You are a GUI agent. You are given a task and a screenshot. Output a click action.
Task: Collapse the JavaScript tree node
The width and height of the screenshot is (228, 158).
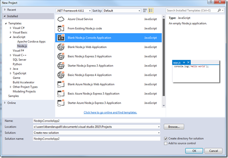[10, 37]
